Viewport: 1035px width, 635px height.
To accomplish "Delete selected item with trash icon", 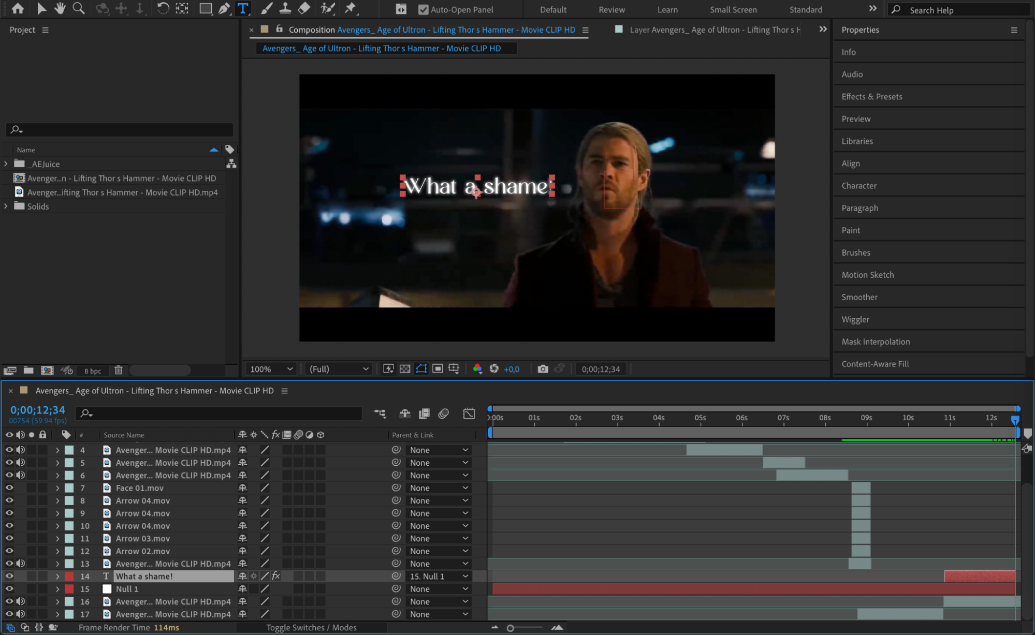I will tap(119, 370).
